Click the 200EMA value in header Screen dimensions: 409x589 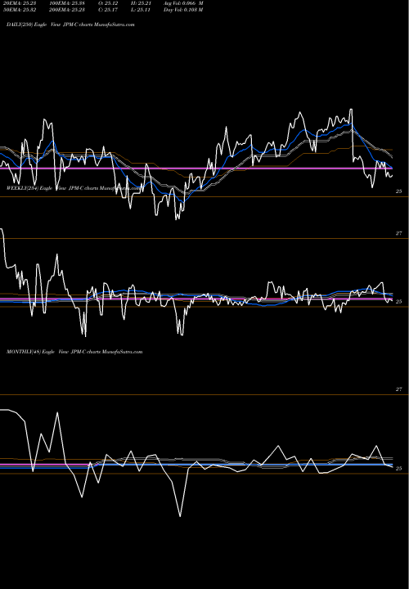[x=67, y=10]
